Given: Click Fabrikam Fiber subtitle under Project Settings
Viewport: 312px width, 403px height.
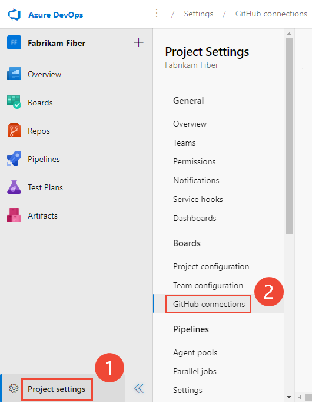Looking at the screenshot, I should click(191, 65).
